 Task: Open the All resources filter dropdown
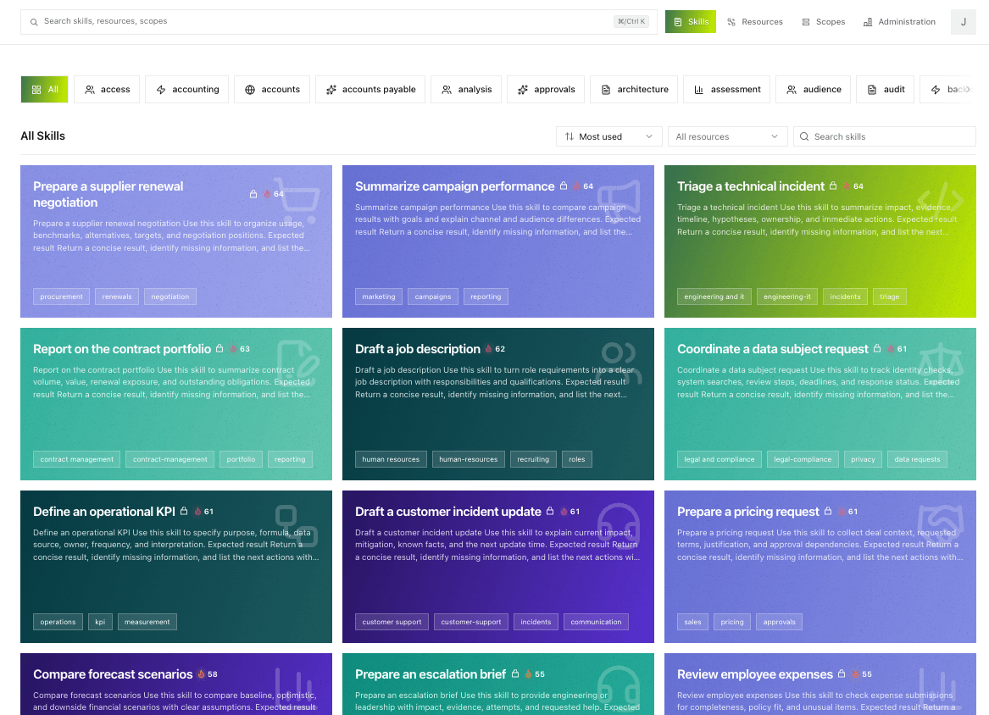point(727,137)
